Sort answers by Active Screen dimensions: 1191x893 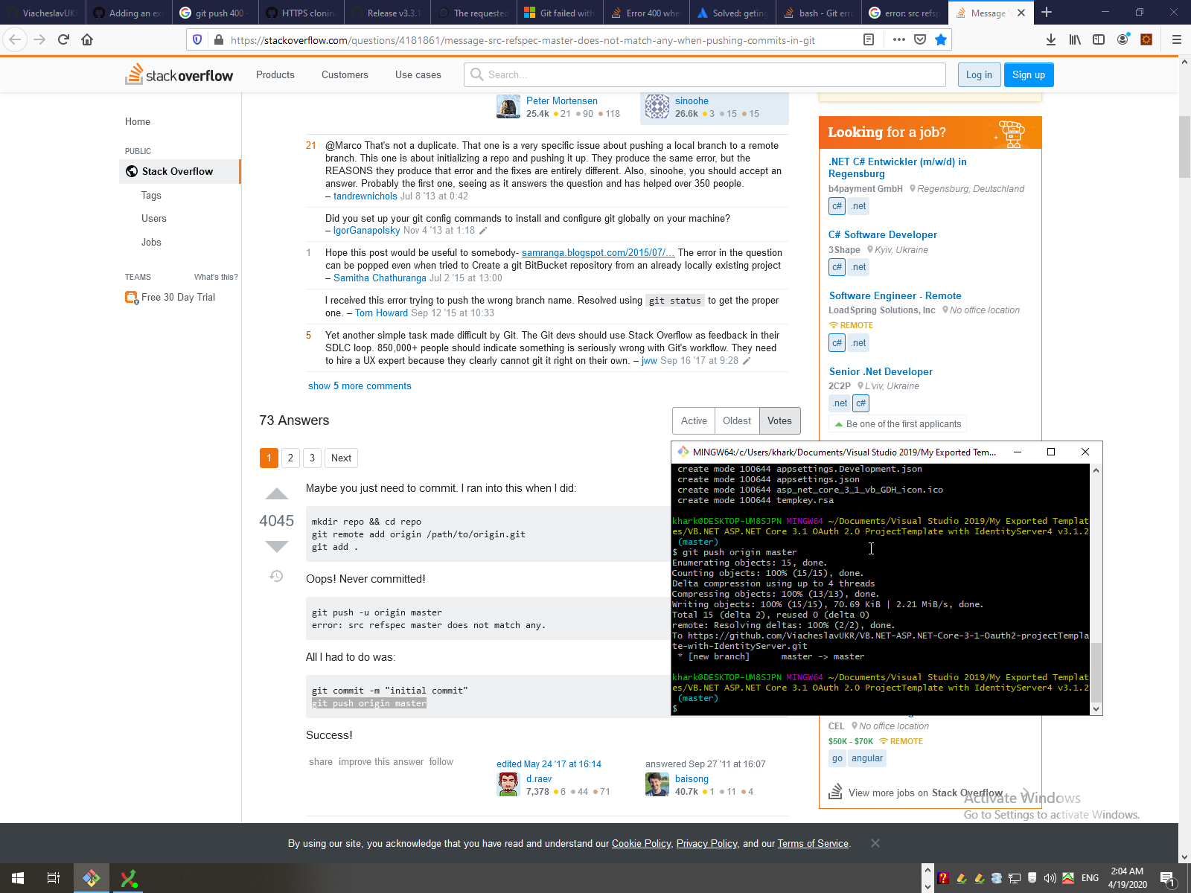694,420
